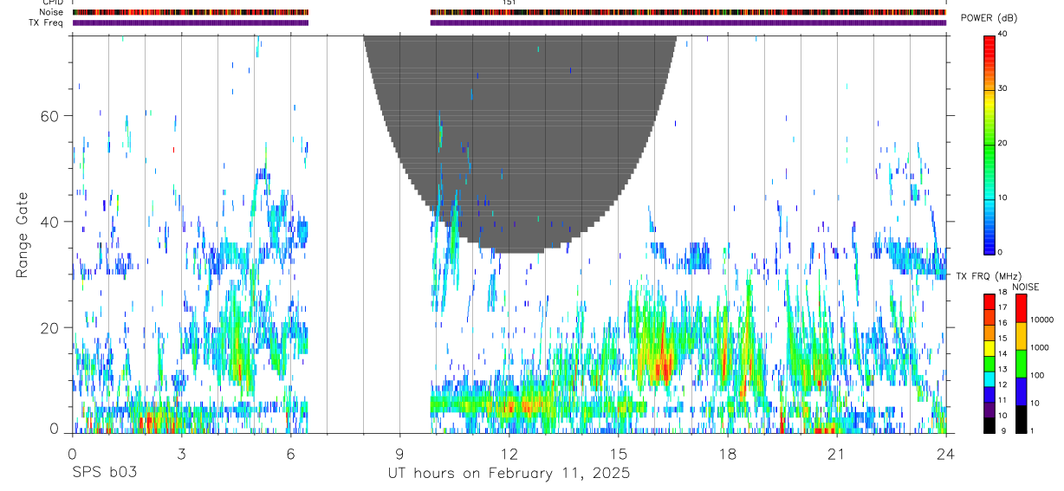
Task: Pick the purple segment of the TX frequency legend
Action: coord(989,409)
